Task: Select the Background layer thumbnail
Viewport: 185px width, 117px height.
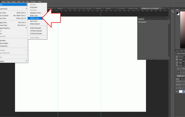Action: (181, 92)
